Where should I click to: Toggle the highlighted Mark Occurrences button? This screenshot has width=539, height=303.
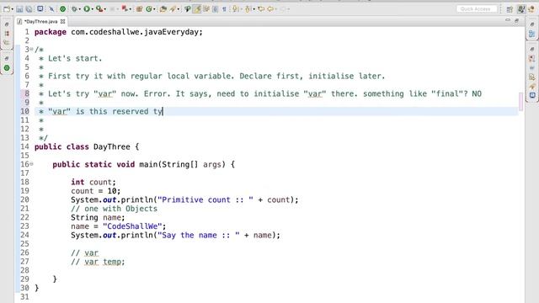click(x=197, y=9)
